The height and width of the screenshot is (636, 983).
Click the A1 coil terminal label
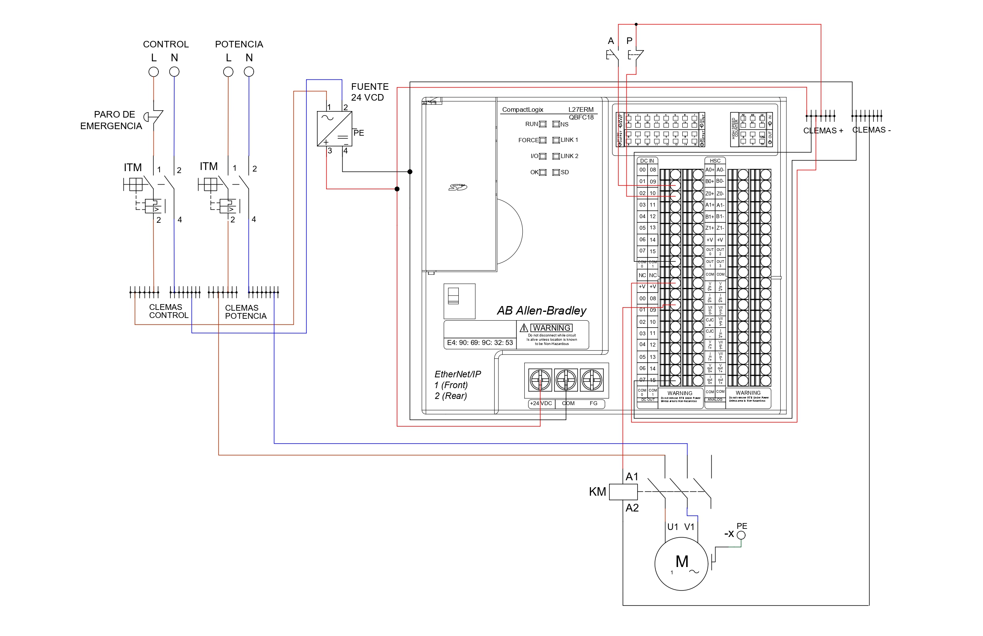[x=632, y=477]
